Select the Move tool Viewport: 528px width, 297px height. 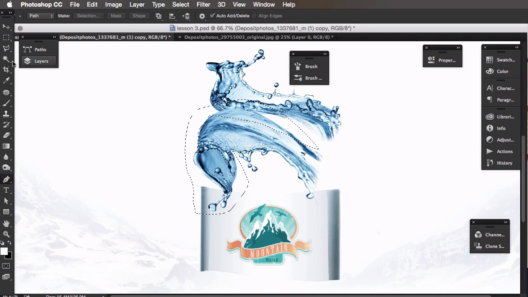pos(6,27)
